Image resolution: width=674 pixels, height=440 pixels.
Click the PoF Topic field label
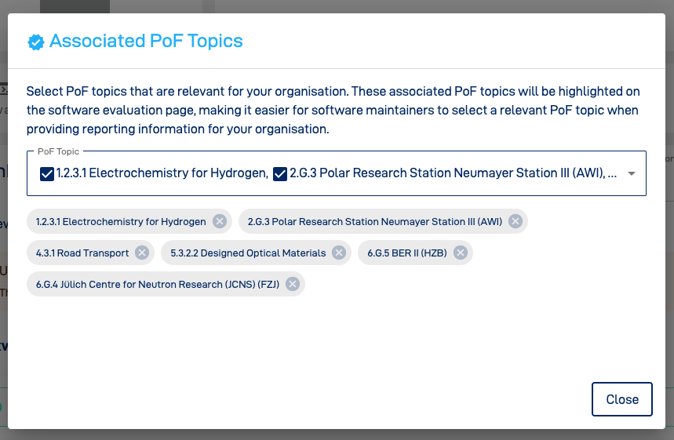click(x=59, y=151)
